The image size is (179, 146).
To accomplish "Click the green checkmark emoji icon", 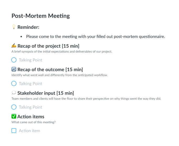I will click(14, 116).
